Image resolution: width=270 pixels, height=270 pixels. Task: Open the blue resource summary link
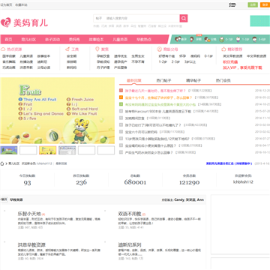coord(229,163)
